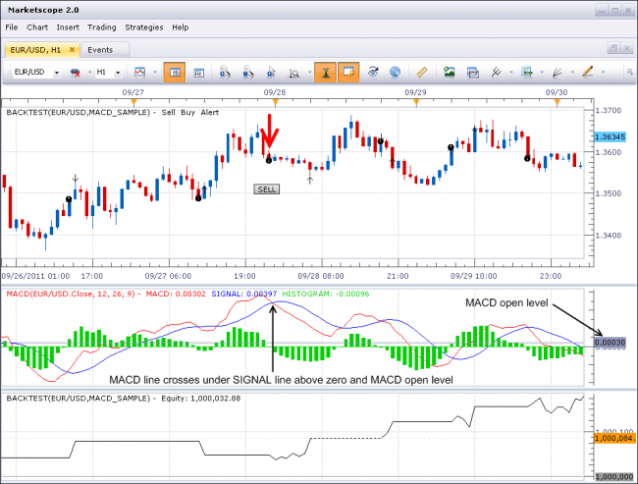638x484 pixels.
Task: Select the pencil drawing tool
Action: (x=587, y=72)
